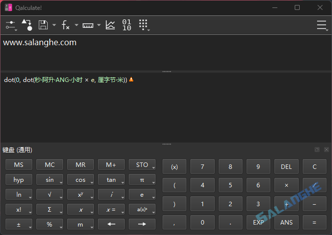Image resolution: width=332 pixels, height=235 pixels.
Task: Click the tan function button
Action: click(x=111, y=179)
